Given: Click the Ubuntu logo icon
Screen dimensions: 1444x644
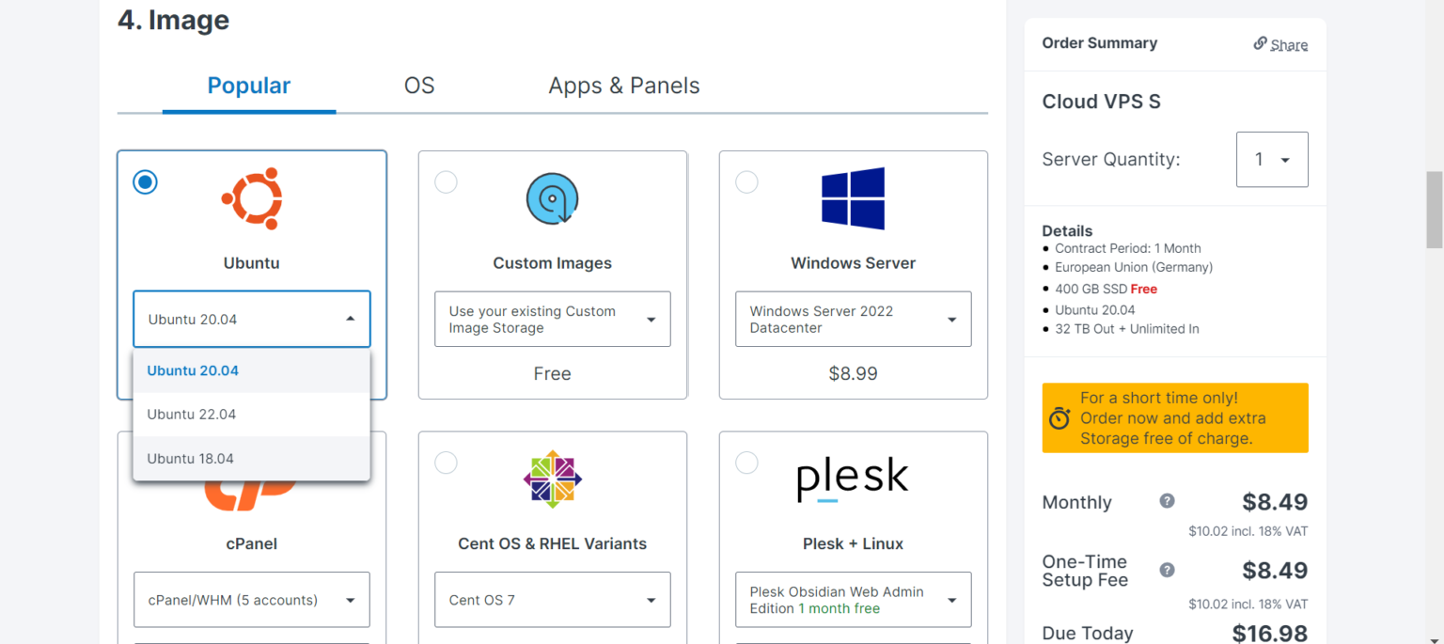Looking at the screenshot, I should click(251, 198).
